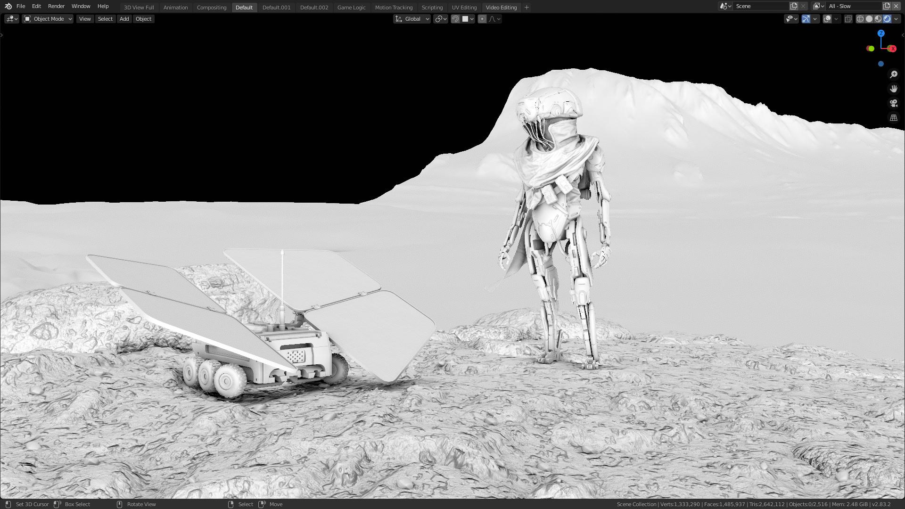This screenshot has width=905, height=509.
Task: Toggle the camera view icon
Action: (893, 103)
